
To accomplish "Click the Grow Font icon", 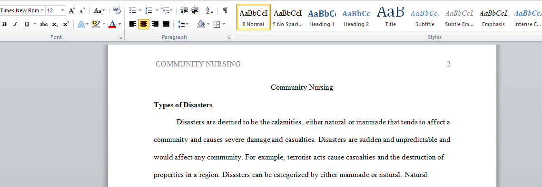I will 71,10.
